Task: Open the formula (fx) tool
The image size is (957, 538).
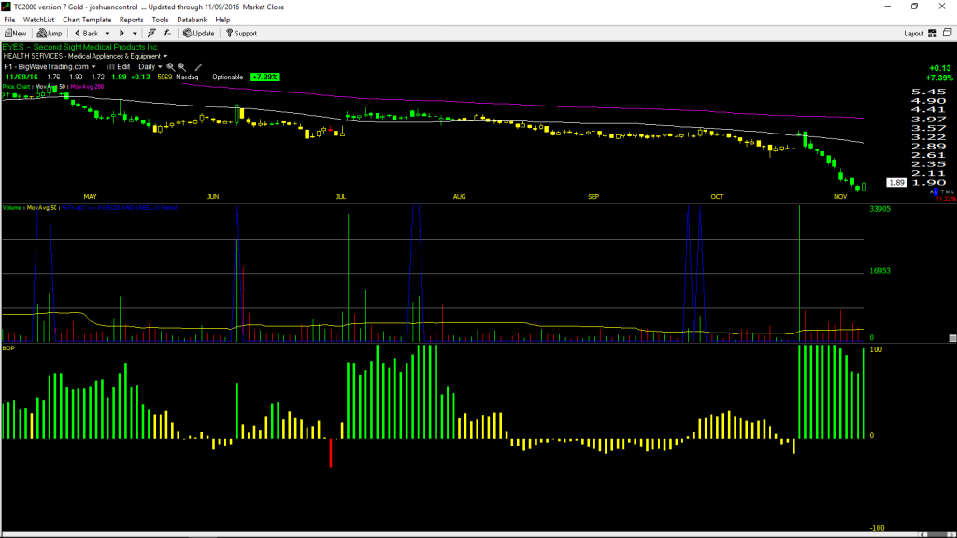Action: (x=167, y=34)
